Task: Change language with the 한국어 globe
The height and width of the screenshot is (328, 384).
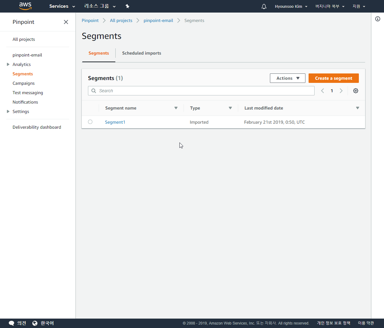Action: (x=35, y=323)
